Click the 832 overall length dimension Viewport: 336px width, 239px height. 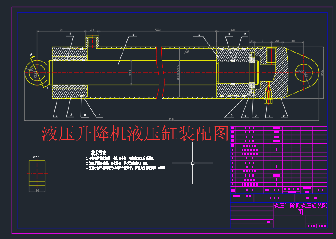(x=171, y=119)
